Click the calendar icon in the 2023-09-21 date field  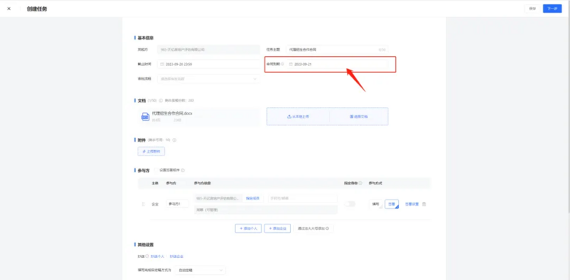(x=290, y=64)
